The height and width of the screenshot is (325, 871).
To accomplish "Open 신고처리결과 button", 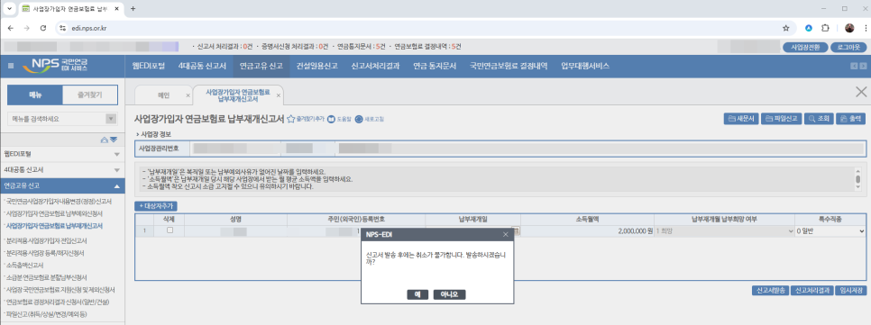I will [812, 291].
